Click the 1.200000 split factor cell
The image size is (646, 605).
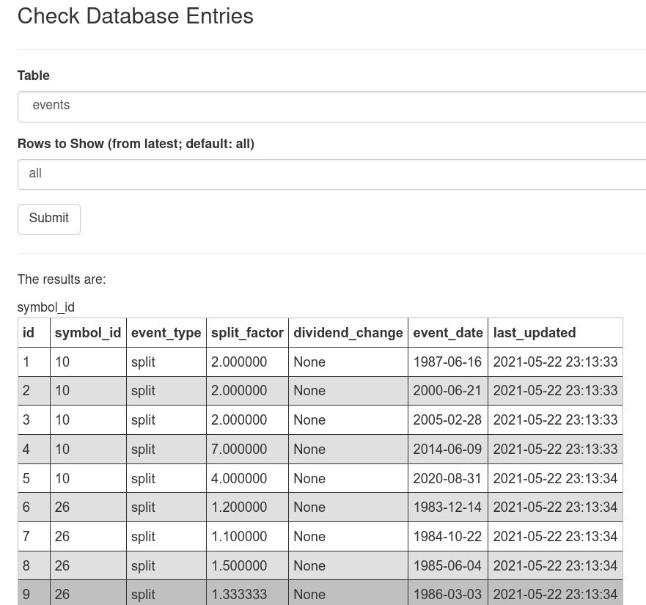tap(239, 507)
